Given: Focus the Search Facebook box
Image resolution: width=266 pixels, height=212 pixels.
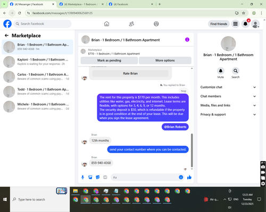Looking at the screenshot, I should [x=43, y=24].
